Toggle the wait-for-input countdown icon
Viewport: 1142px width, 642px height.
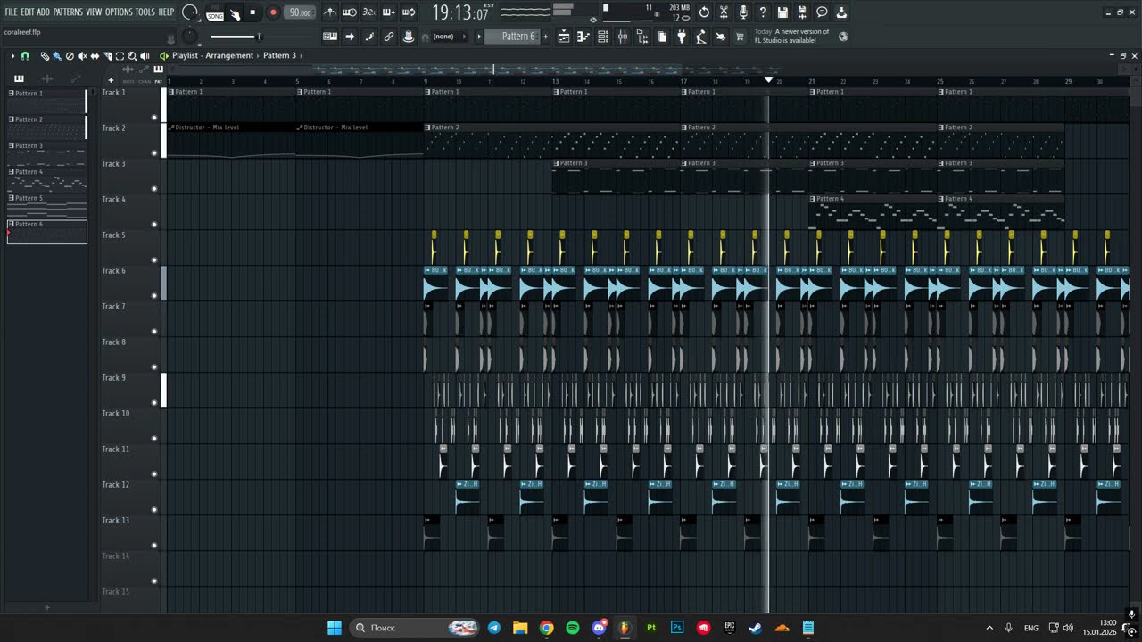click(350, 12)
